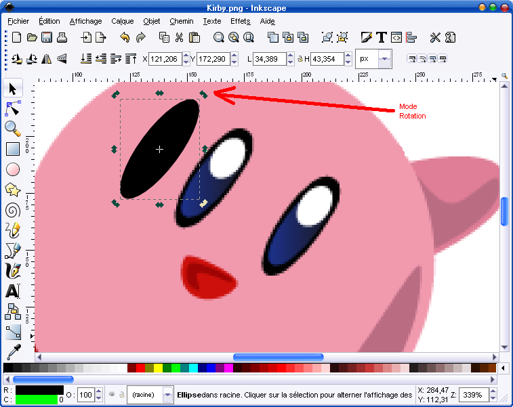Select the Freehand pencil tool
Viewport: 513px width, 407px height.
pos(13,230)
